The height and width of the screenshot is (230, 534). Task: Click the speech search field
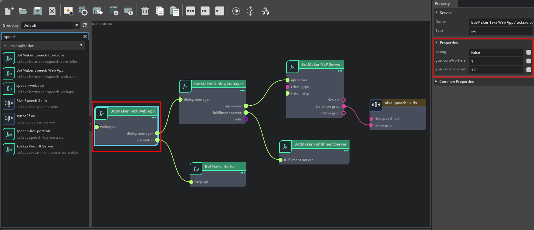[42, 36]
